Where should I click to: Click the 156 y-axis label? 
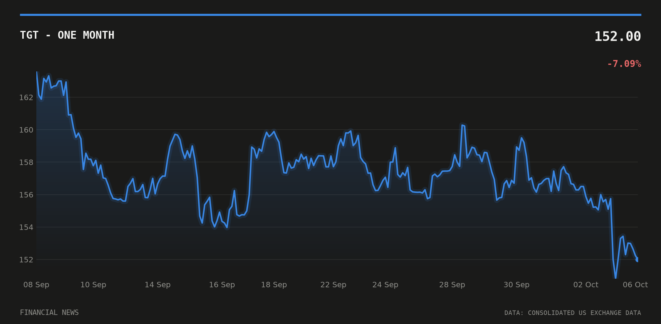pyautogui.click(x=26, y=195)
